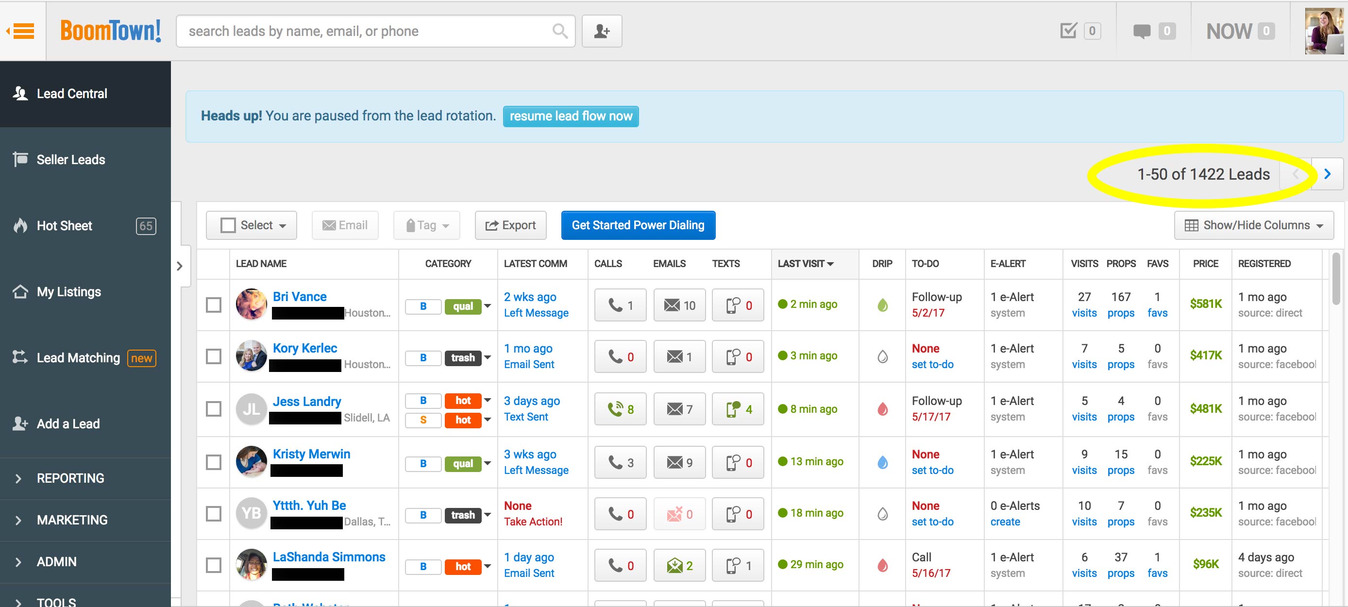Image resolution: width=1348 pixels, height=607 pixels.
Task: Click calls button for Kory Kerlec
Action: 620,357
